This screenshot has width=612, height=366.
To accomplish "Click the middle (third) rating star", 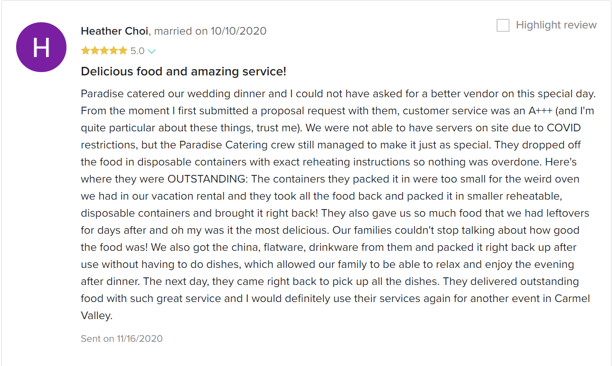I will [x=104, y=51].
